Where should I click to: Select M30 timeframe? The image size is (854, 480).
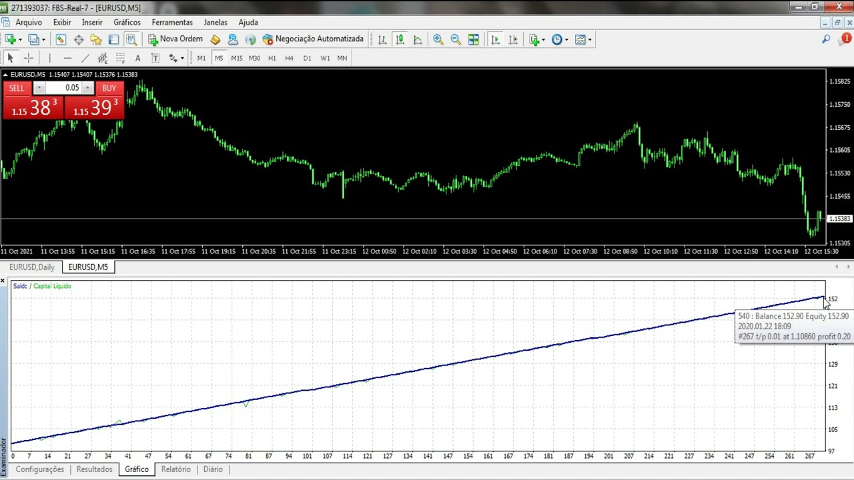[x=254, y=58]
